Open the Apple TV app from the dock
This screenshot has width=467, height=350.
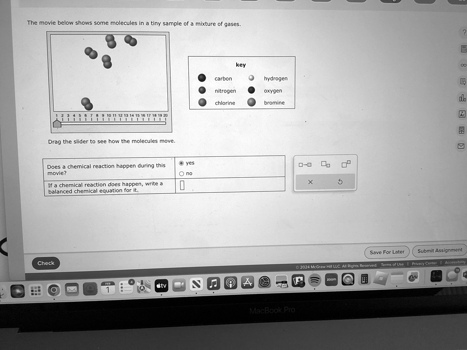161,285
